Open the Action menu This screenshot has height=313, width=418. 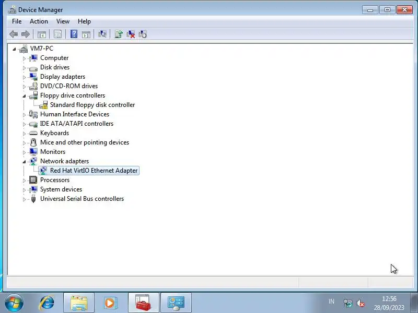tap(39, 21)
